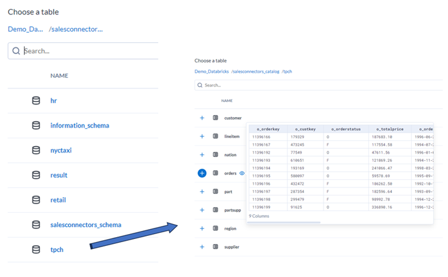Screen dimensions: 448x277
Task: Add the lineitem table with plus icon
Action: pos(202,136)
